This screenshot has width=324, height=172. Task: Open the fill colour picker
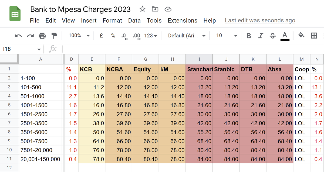click(x=301, y=35)
